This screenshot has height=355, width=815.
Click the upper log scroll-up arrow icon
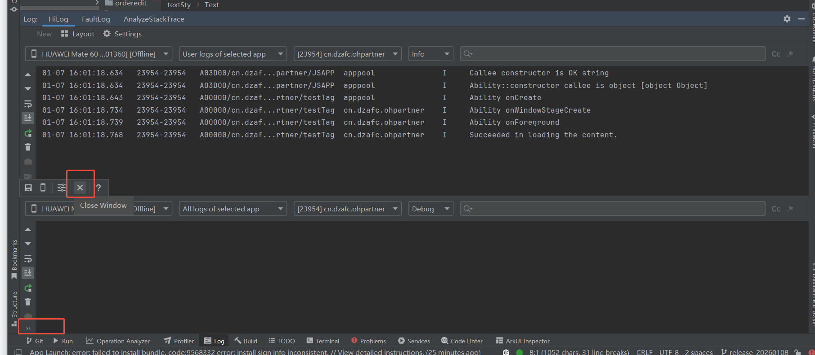[28, 75]
